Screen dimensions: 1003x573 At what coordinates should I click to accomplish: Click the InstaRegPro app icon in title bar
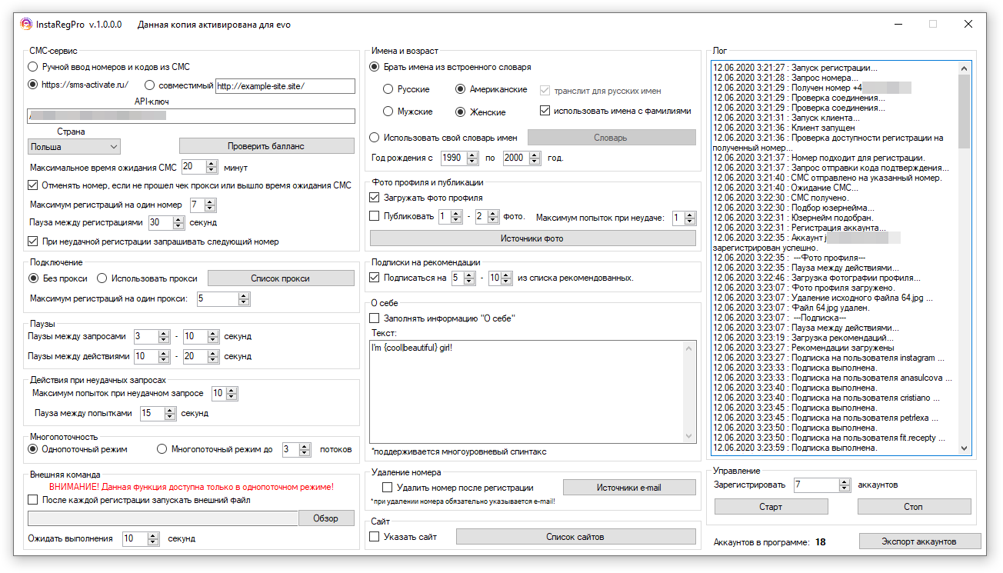(26, 25)
